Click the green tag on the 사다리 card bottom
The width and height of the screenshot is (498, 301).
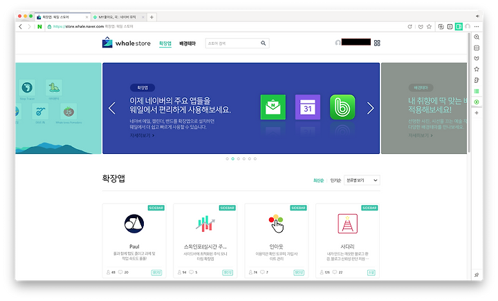371,273
